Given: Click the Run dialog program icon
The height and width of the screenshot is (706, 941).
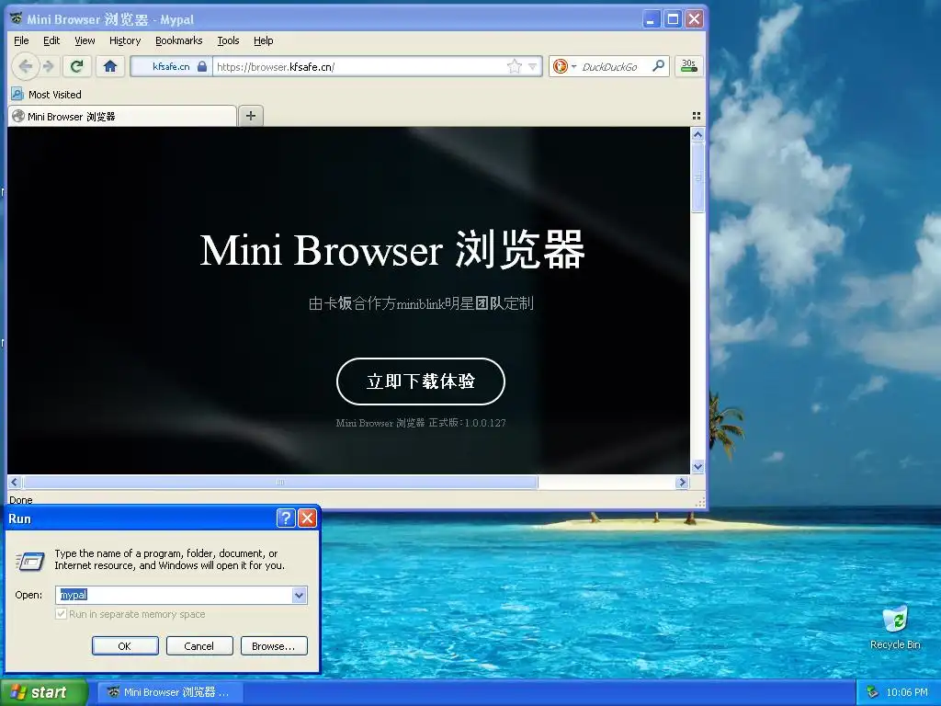Looking at the screenshot, I should [30, 562].
